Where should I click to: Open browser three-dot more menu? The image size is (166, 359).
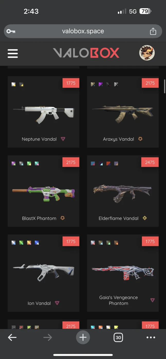pyautogui.click(x=151, y=337)
